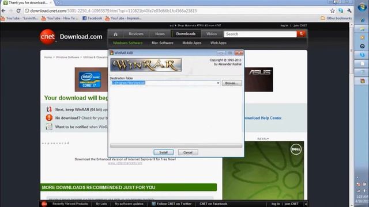Bookmark this page with the star icon
The image size is (369, 207).
click(332, 11)
